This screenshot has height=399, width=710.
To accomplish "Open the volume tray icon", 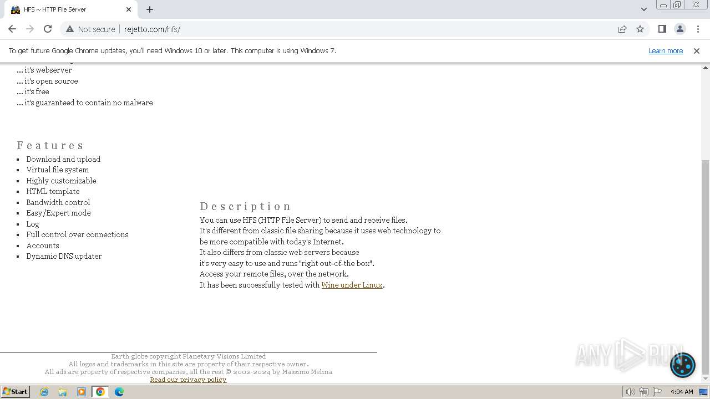I will 631,392.
